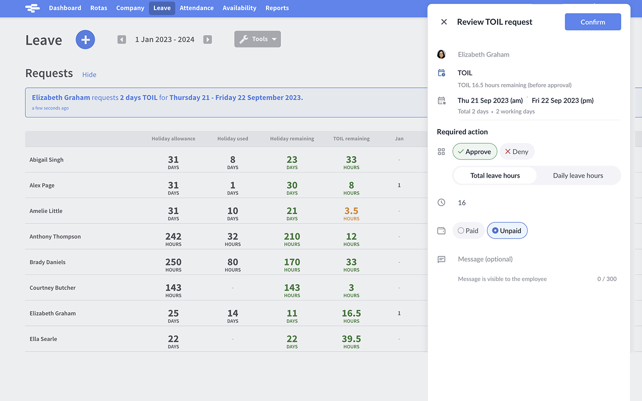The width and height of the screenshot is (642, 401).
Task: Open the Attendance menu
Action: 196,8
